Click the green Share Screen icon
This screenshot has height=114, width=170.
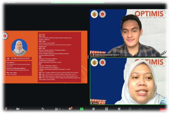point(82,109)
